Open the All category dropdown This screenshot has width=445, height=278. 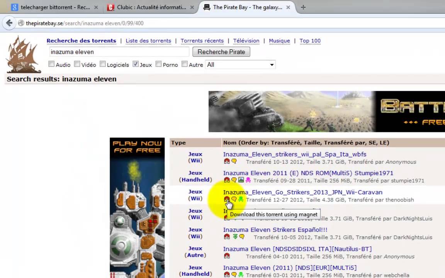[240, 65]
